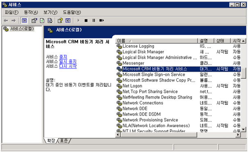Image resolution: width=248 pixels, height=152 pixels.
Task: Select the Network DDE DSDM row
Action: click(178, 114)
